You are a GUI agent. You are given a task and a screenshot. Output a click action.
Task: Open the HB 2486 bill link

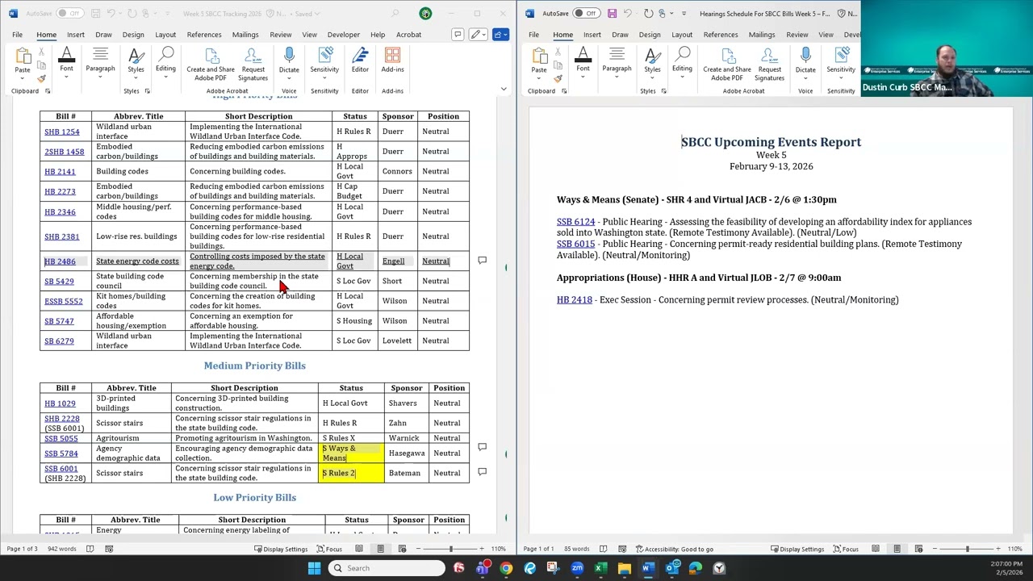60,261
